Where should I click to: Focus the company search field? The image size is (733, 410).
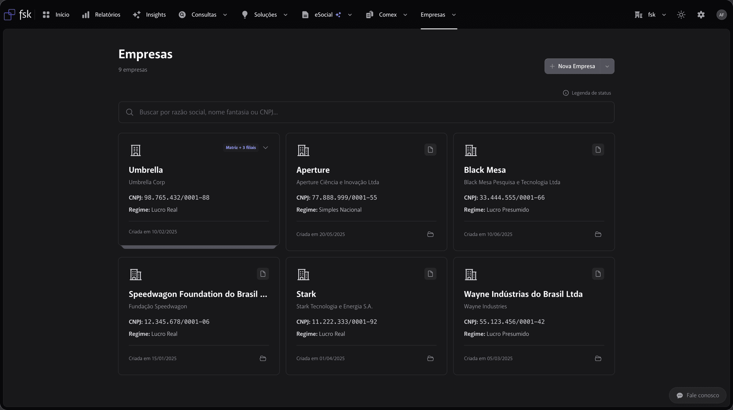click(x=366, y=112)
